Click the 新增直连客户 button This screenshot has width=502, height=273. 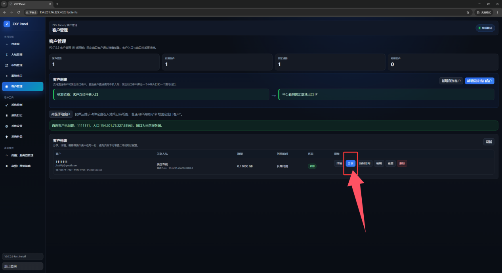pos(451,81)
